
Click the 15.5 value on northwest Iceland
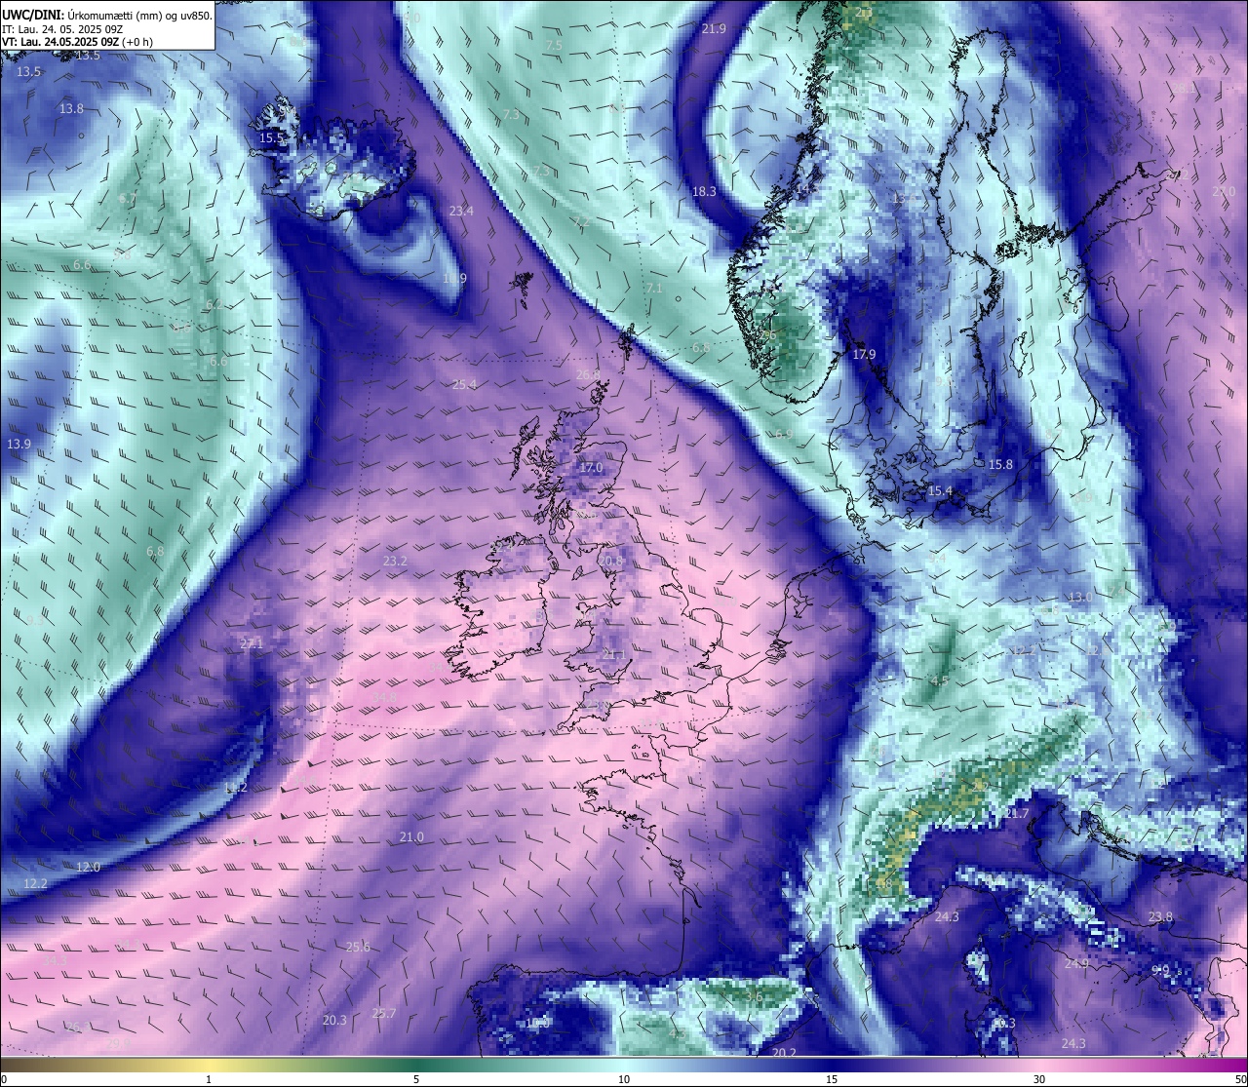(x=272, y=138)
